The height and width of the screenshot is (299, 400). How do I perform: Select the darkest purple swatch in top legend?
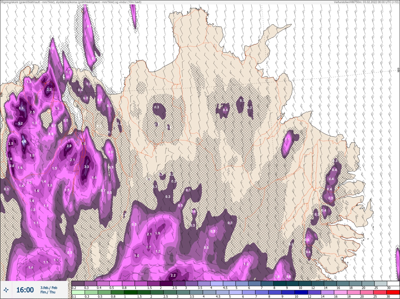pos(167,284)
